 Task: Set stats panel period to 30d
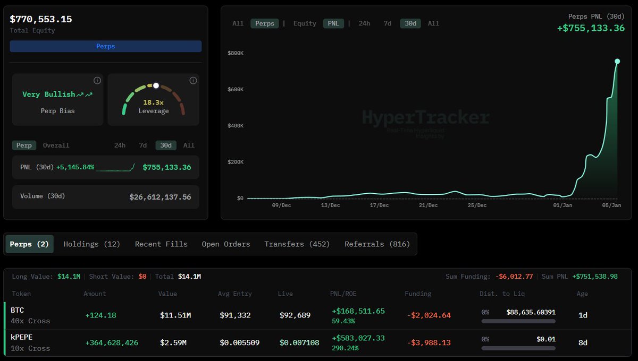point(166,145)
